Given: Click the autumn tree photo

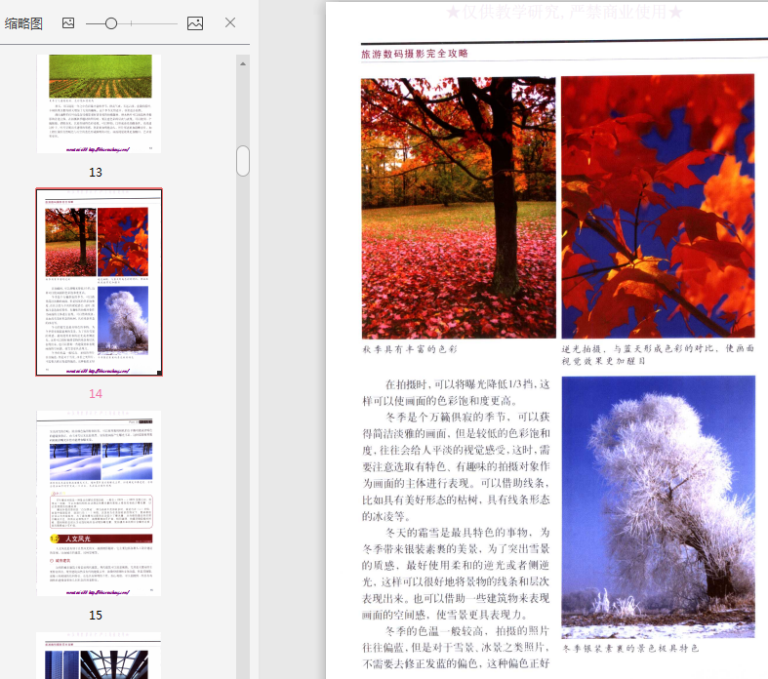Looking at the screenshot, I should 459,208.
